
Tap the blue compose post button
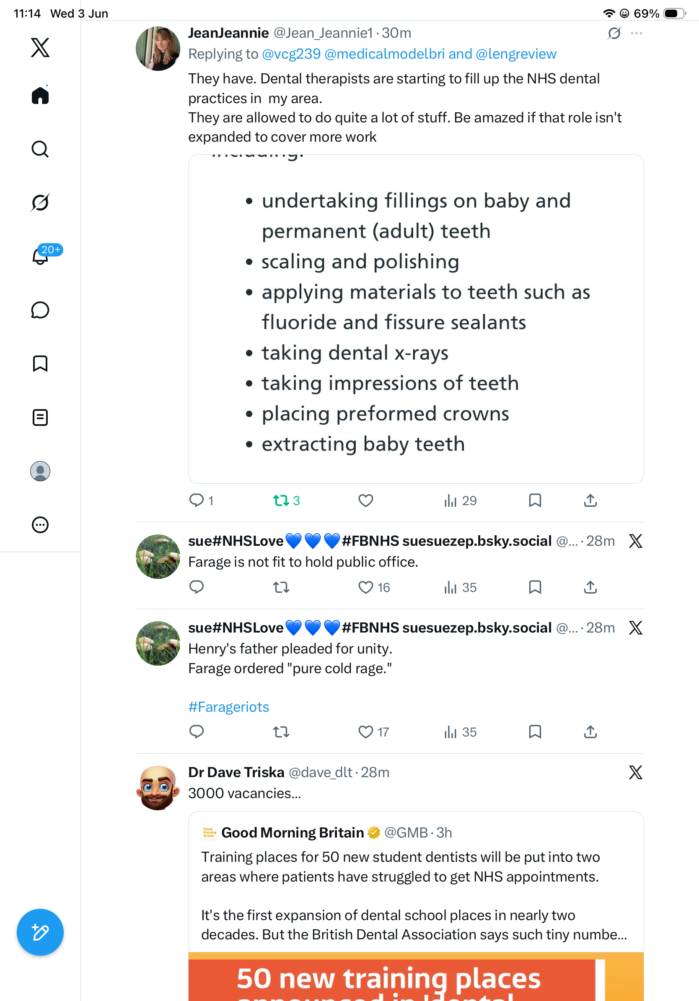pos(40,932)
